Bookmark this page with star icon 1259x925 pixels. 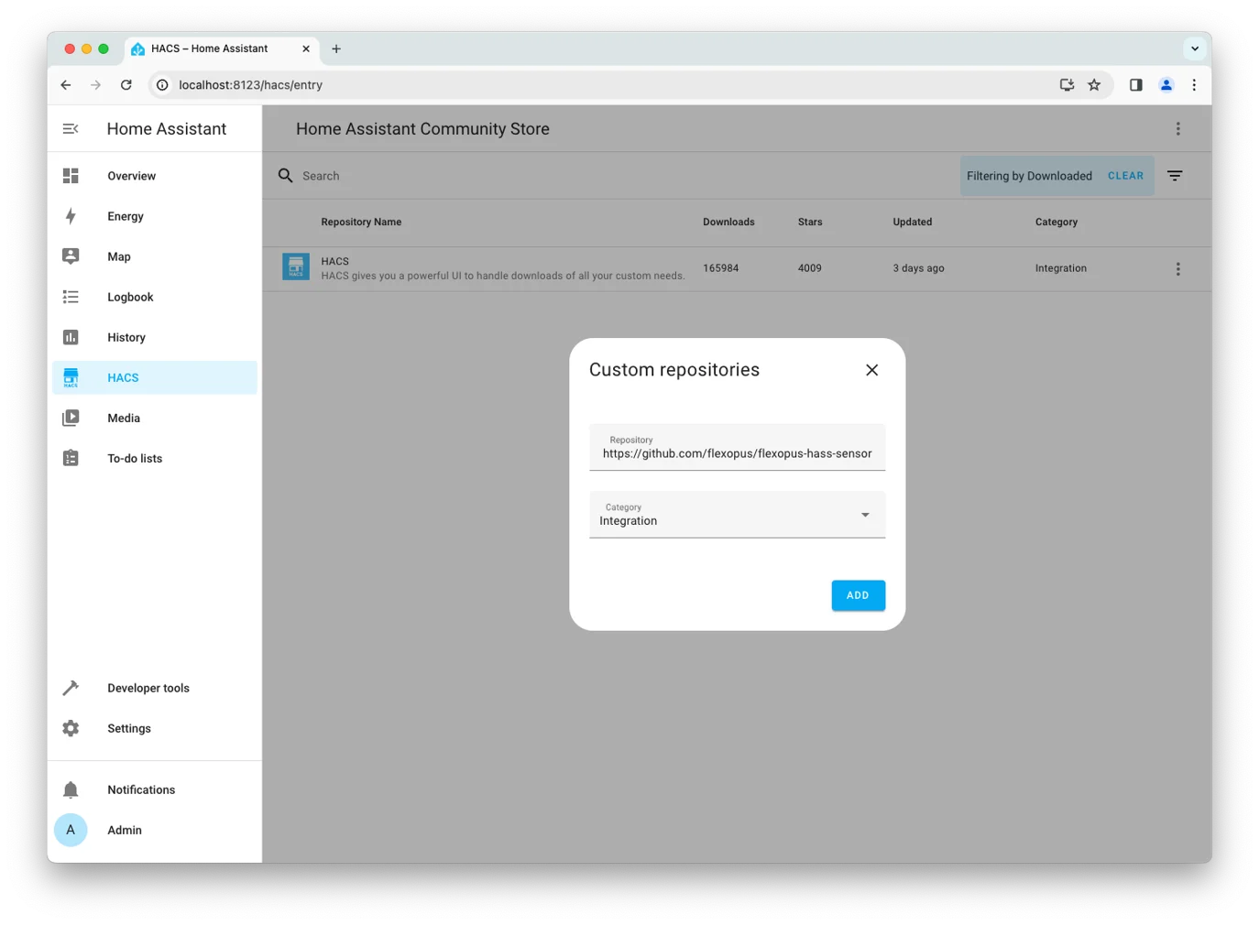[1094, 85]
